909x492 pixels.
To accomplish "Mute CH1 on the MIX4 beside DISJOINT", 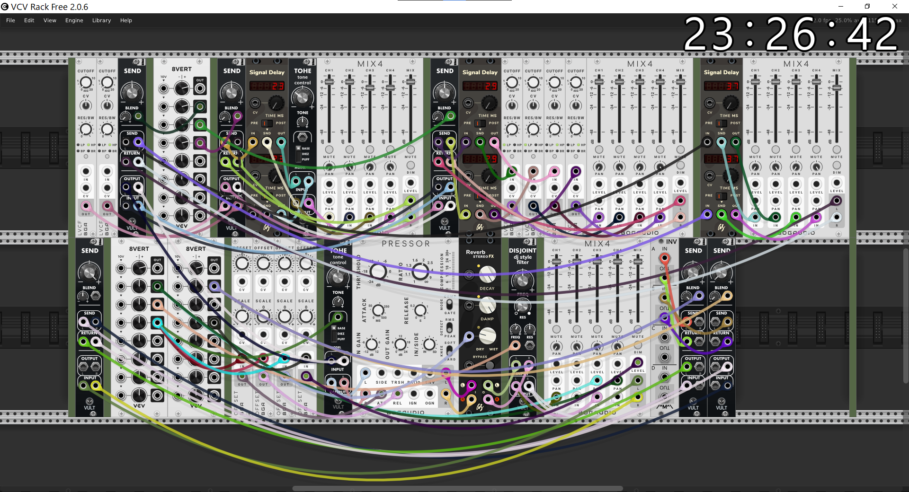I will coord(556,329).
